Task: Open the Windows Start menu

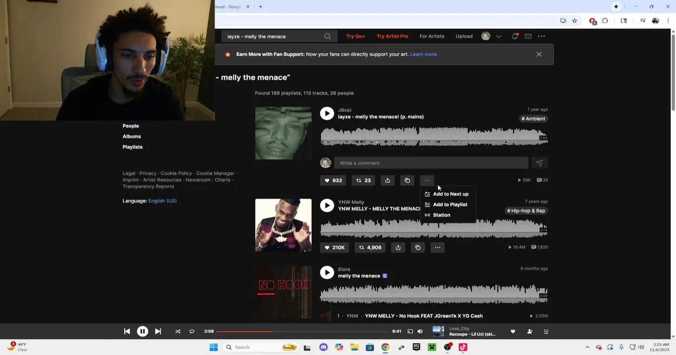Action: coord(213,347)
